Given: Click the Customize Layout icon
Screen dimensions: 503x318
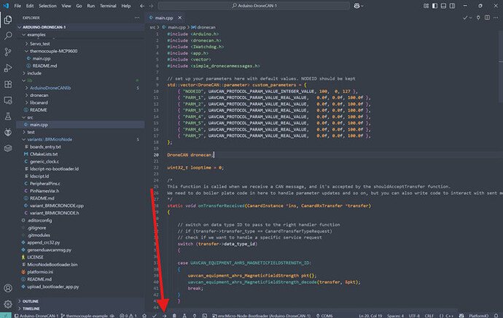Looking at the screenshot, I should point(426,6).
